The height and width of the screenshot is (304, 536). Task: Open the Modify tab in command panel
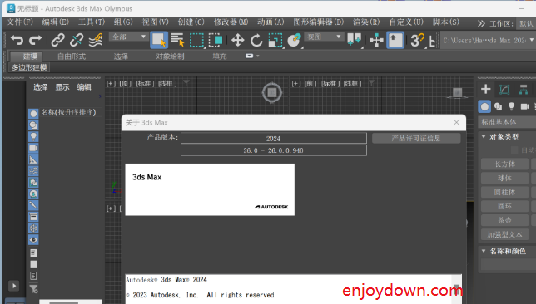(504, 90)
